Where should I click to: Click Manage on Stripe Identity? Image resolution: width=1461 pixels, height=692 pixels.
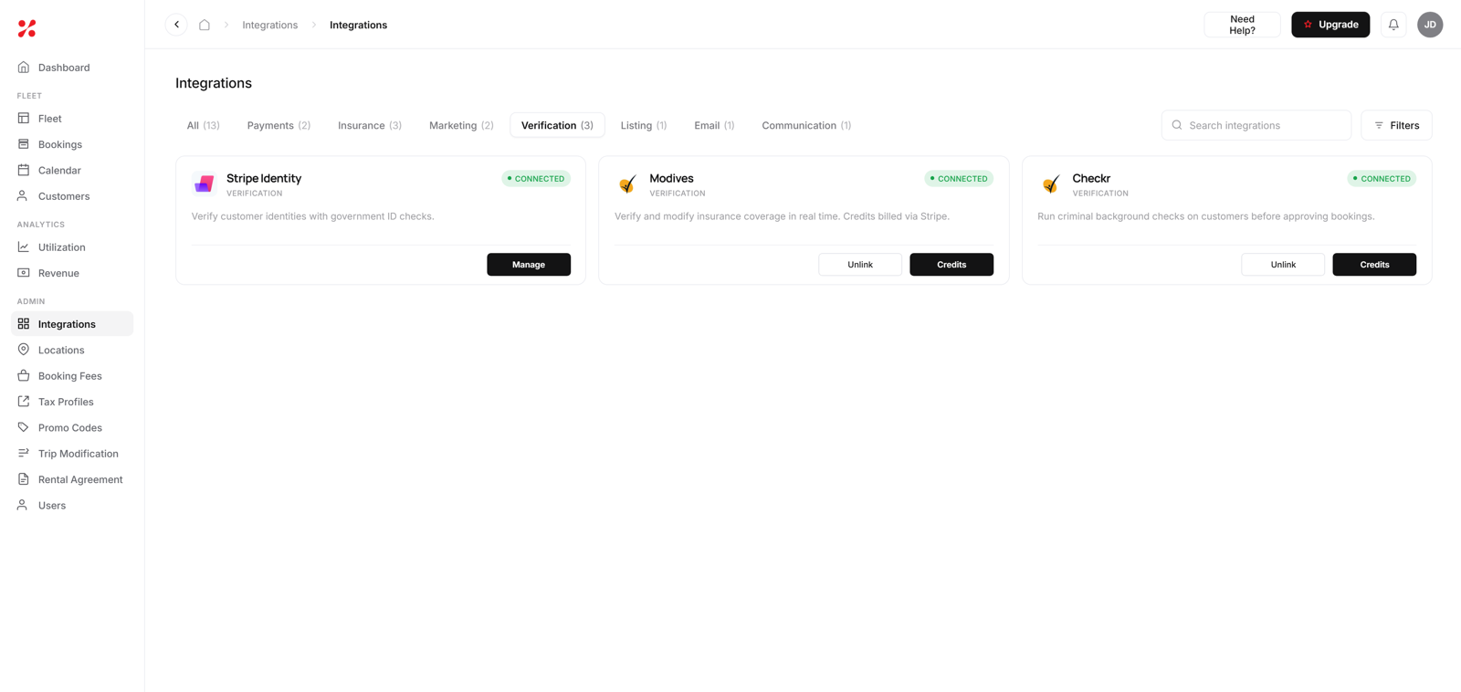(x=529, y=265)
